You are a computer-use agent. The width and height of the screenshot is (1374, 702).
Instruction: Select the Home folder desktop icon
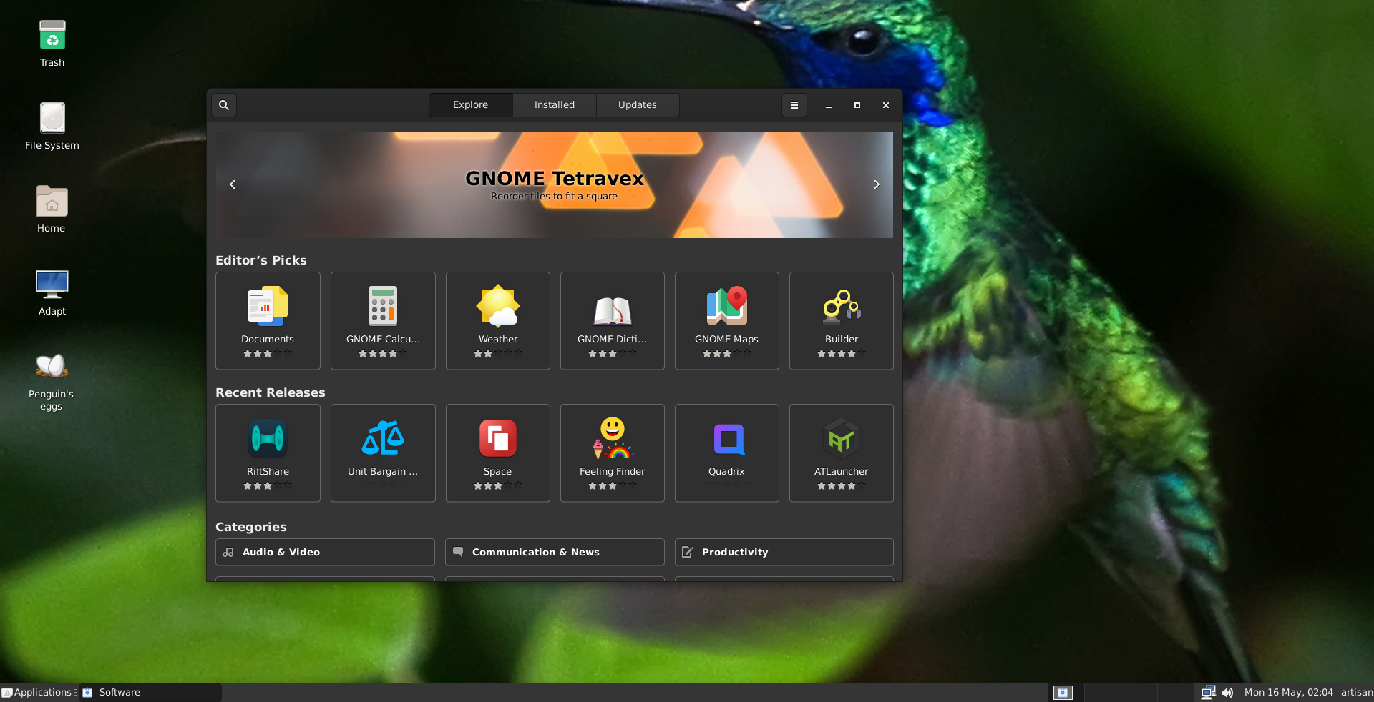pyautogui.click(x=52, y=209)
